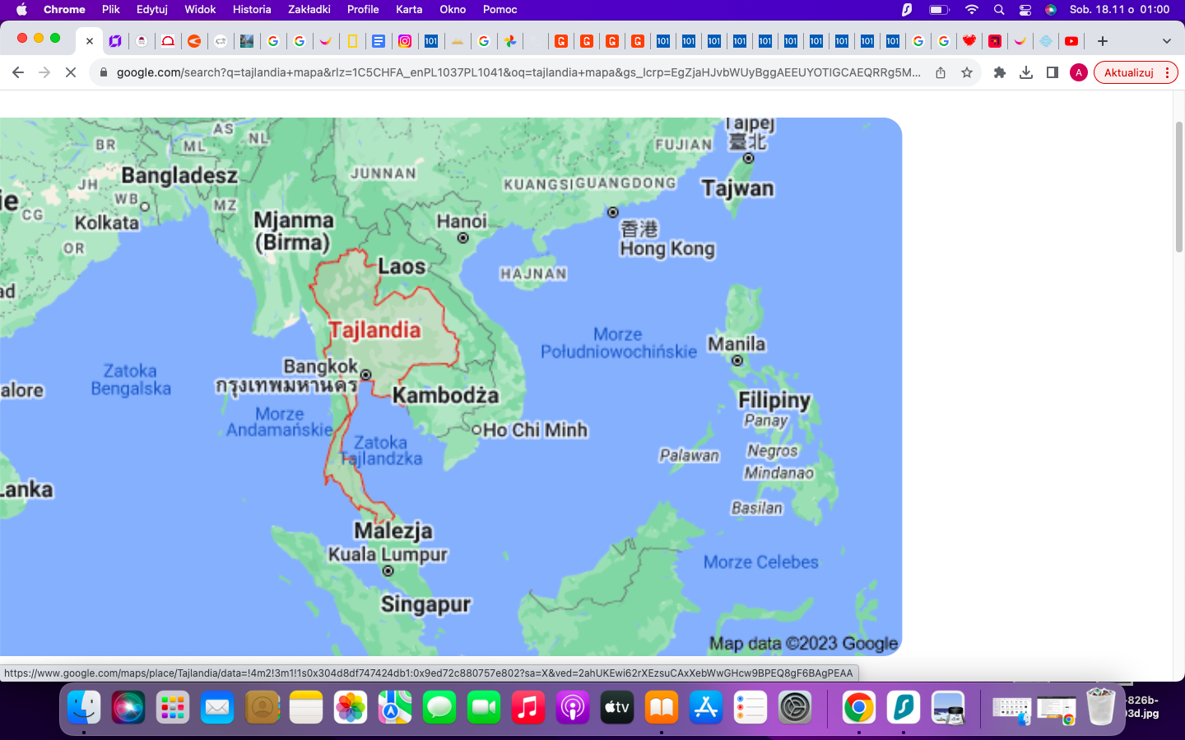Open the Historia menu

point(251,10)
